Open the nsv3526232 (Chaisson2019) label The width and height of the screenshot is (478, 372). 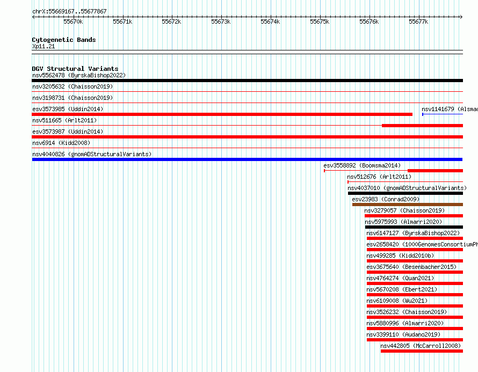[x=407, y=312]
